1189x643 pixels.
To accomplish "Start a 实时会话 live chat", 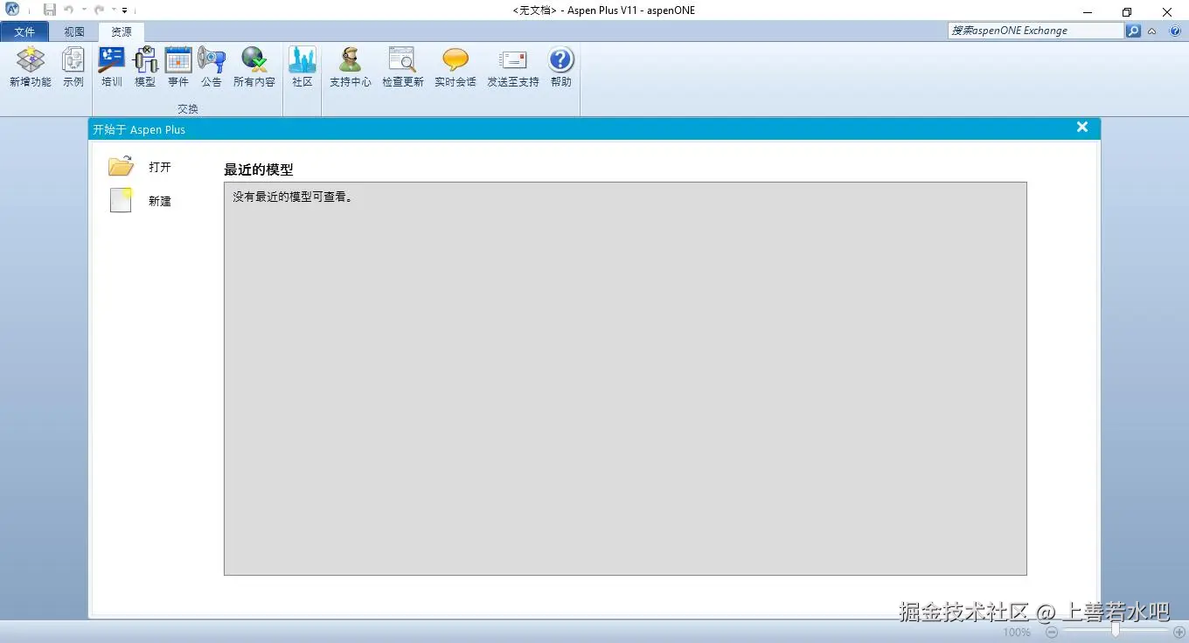I will (x=455, y=67).
